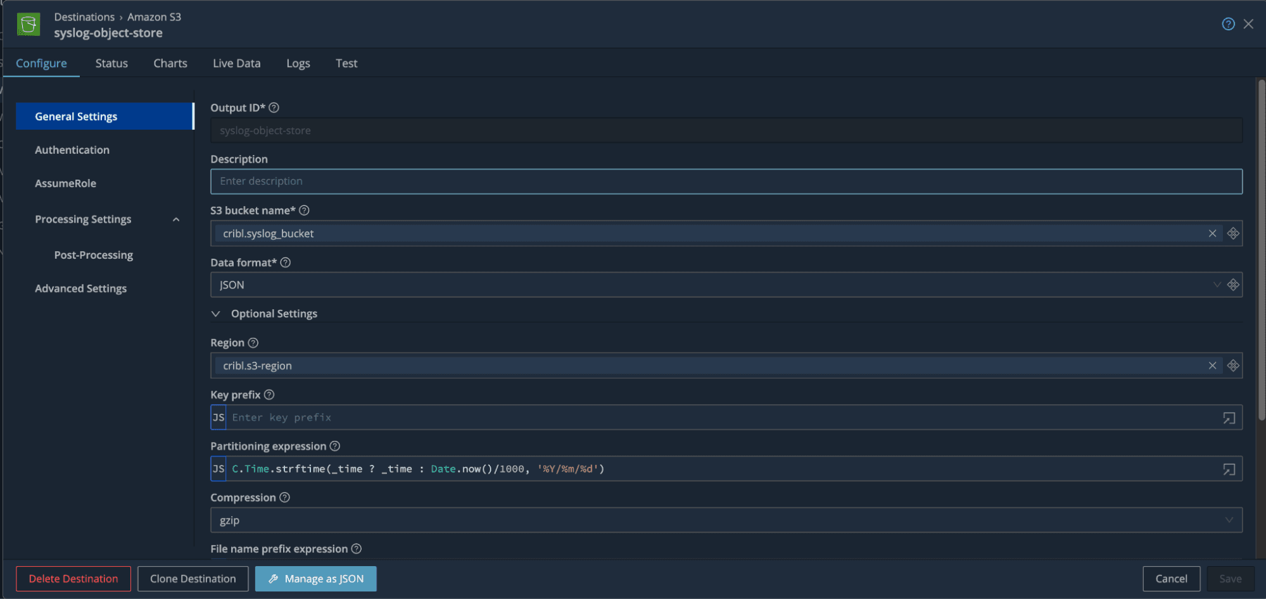Viewport: 1266px width, 599px height.
Task: Select Authentication in the settings sidebar
Action: point(72,150)
